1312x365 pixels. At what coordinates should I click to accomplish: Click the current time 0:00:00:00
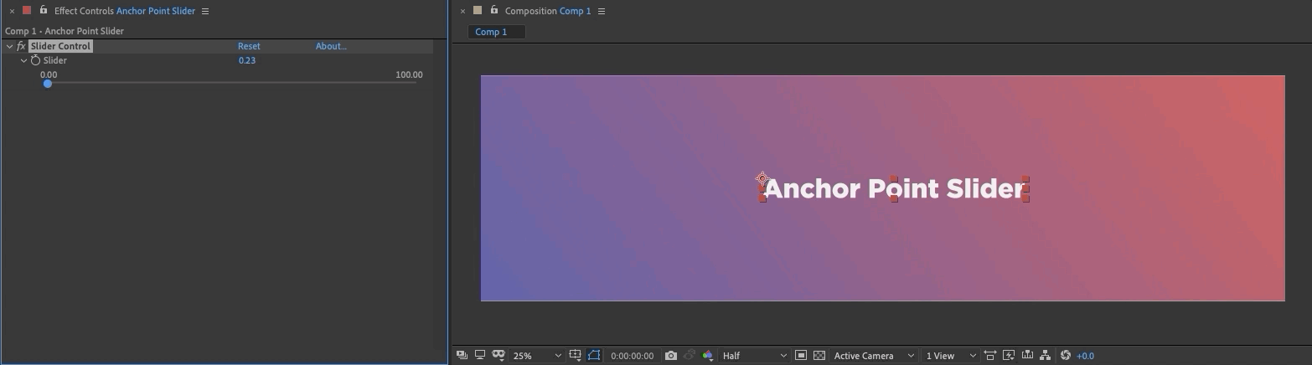[632, 356]
